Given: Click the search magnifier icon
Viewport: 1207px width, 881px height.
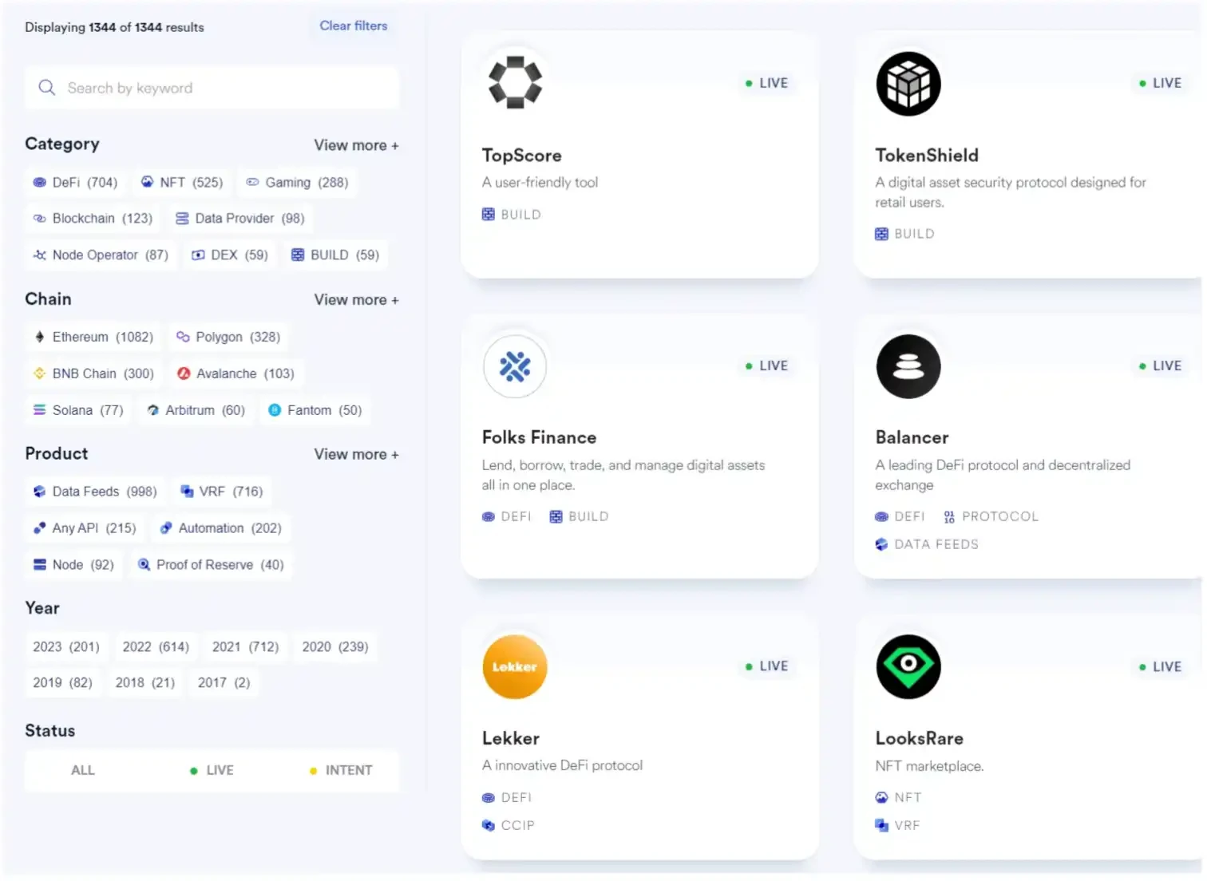Looking at the screenshot, I should pos(47,88).
